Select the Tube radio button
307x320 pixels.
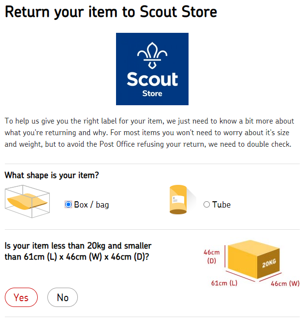tap(206, 205)
